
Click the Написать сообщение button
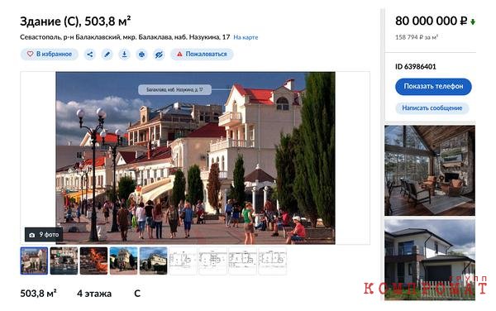coord(432,108)
